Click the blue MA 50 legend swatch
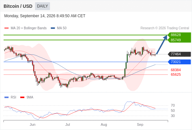Image resolution: width=192 pixels, height=130 pixels. (53, 28)
